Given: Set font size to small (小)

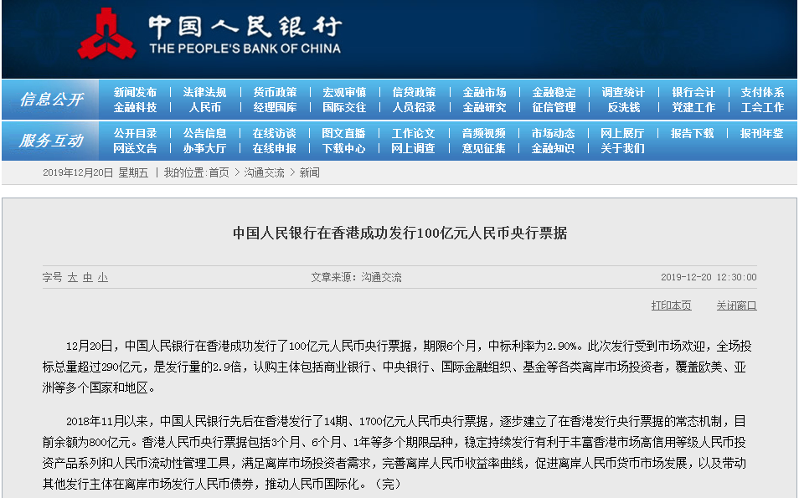Looking at the screenshot, I should 102,277.
